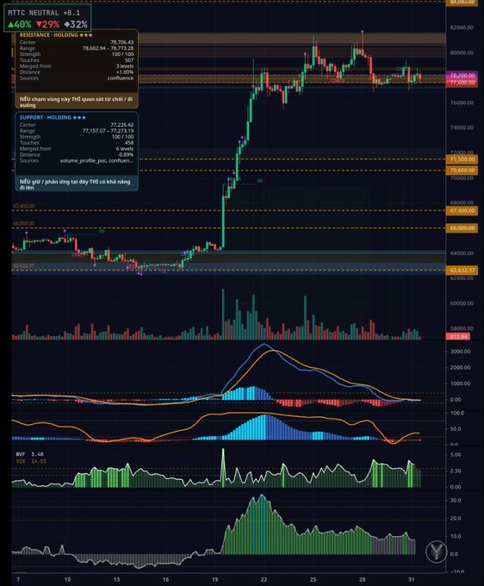484x586 pixels.
Task: Click the MTTC NEUTRAL +8.1 status label
Action: 44,13
